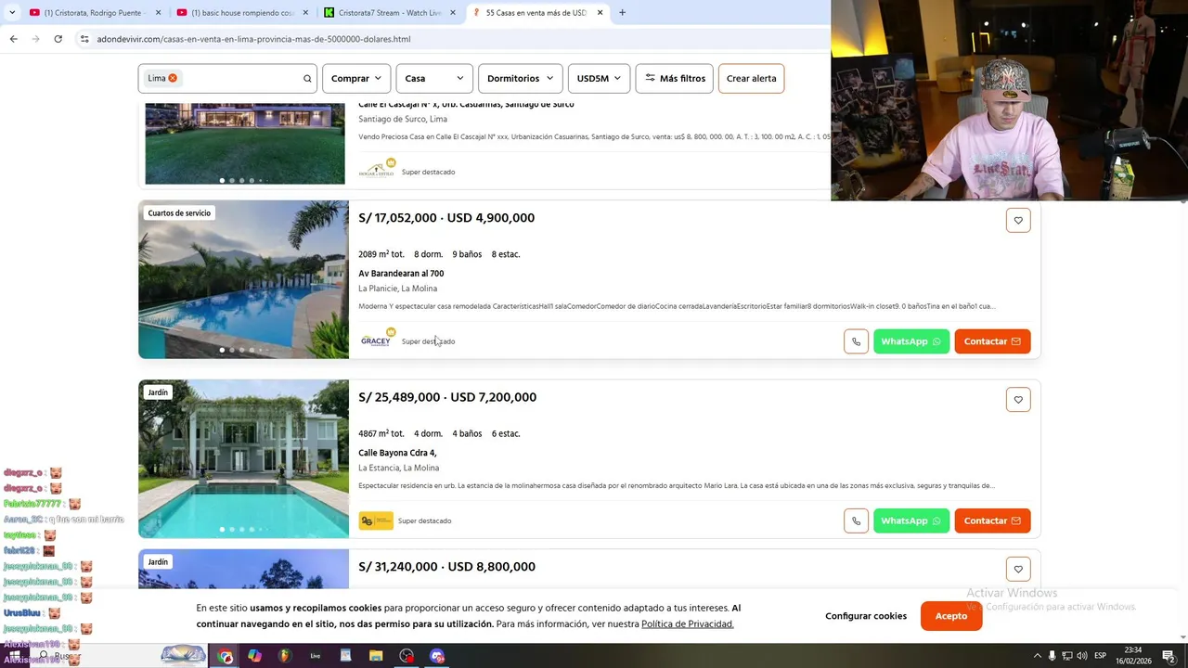Show hidden system tray icons
This screenshot has height=668, width=1188.
1038,656
